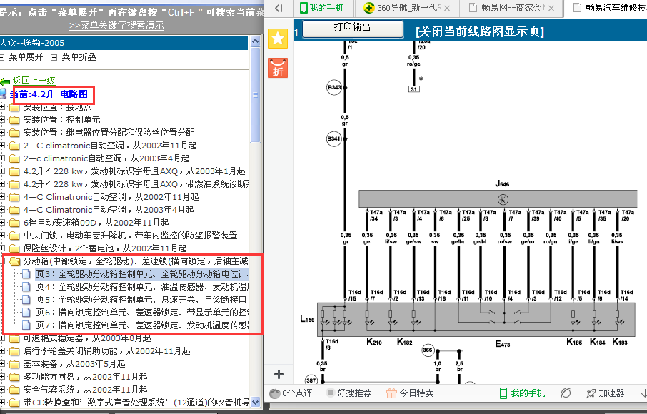Open 页5 怠速开关 page
Viewport: 647px width, 414px height.
[141, 299]
